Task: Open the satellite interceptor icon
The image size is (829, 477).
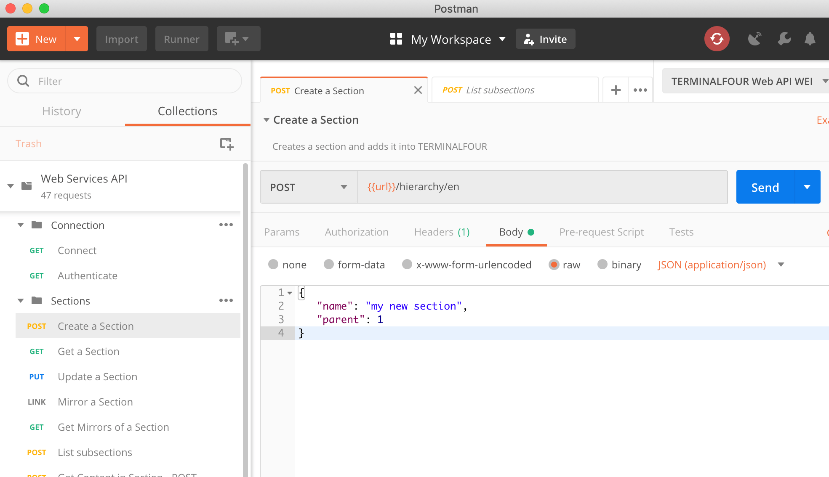Action: pos(754,39)
